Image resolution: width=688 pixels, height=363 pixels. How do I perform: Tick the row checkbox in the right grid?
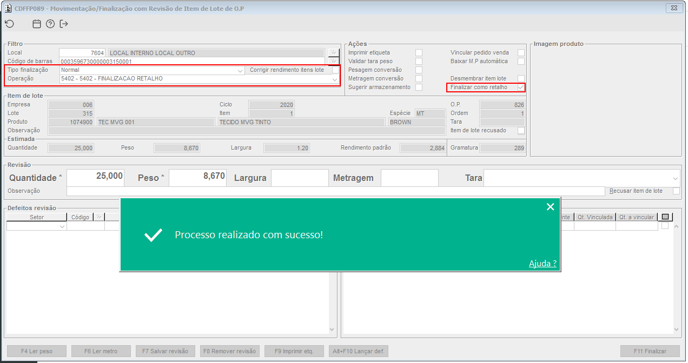pyautogui.click(x=665, y=226)
